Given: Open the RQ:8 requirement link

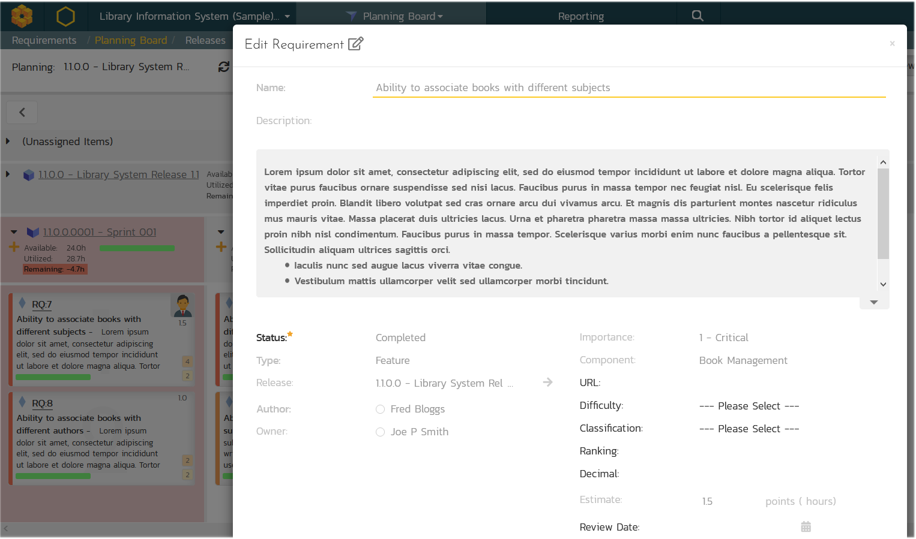Looking at the screenshot, I should [42, 404].
